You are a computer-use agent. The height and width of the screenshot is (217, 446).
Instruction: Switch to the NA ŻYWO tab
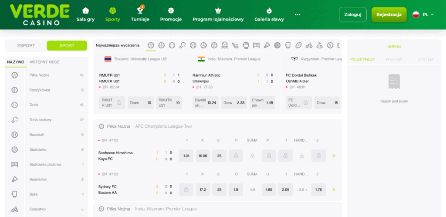coord(16,62)
